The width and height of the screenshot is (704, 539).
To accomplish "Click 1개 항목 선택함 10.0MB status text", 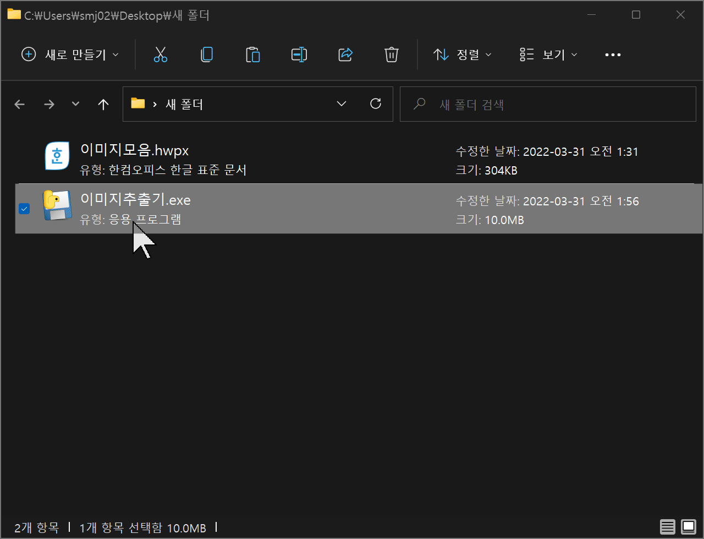I will click(x=143, y=528).
